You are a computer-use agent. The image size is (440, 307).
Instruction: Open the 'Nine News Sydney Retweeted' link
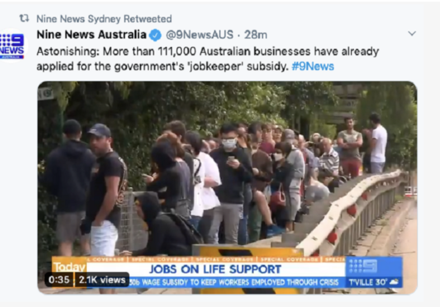click(x=104, y=19)
